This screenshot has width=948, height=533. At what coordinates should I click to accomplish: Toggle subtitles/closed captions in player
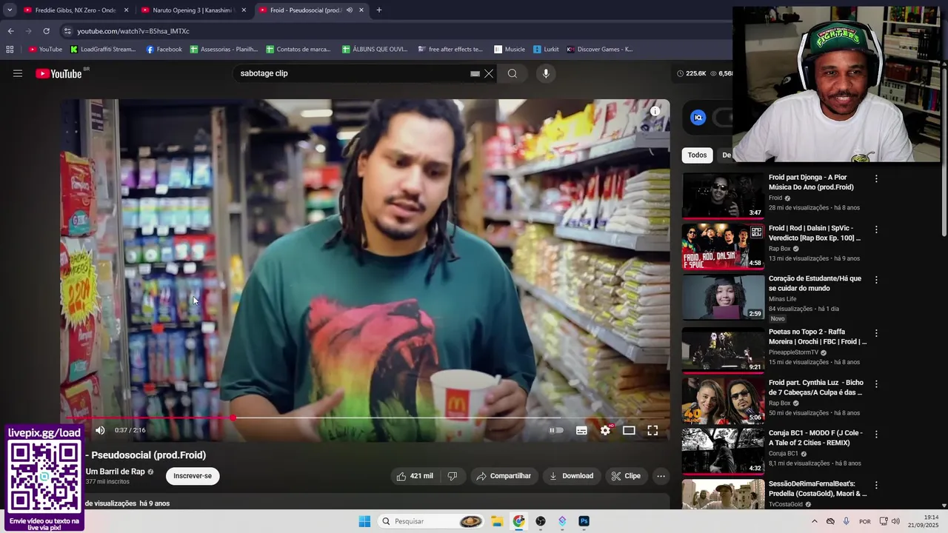click(581, 430)
